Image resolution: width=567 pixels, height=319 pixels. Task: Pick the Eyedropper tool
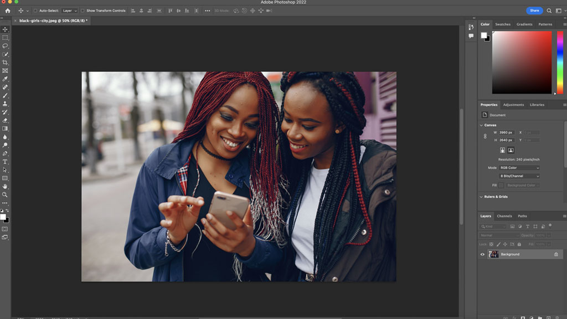5,79
